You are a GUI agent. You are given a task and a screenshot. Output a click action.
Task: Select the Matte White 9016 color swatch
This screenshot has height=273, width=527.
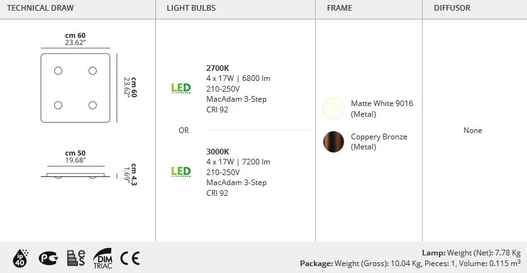pyautogui.click(x=333, y=109)
